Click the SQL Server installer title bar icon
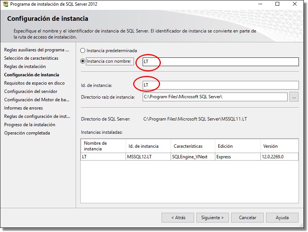This screenshot has width=308, height=232. point(5,4)
